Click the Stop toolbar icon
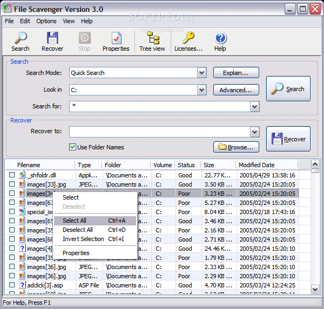The image size is (324, 309). tap(85, 38)
